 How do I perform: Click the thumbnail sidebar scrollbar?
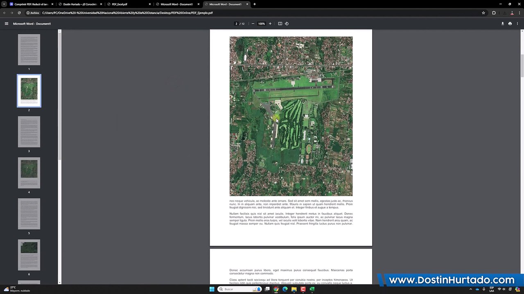(x=60, y=96)
